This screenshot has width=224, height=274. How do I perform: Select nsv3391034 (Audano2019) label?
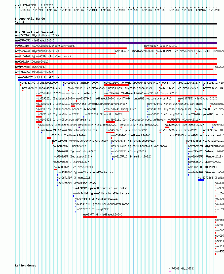(x=53, y=104)
